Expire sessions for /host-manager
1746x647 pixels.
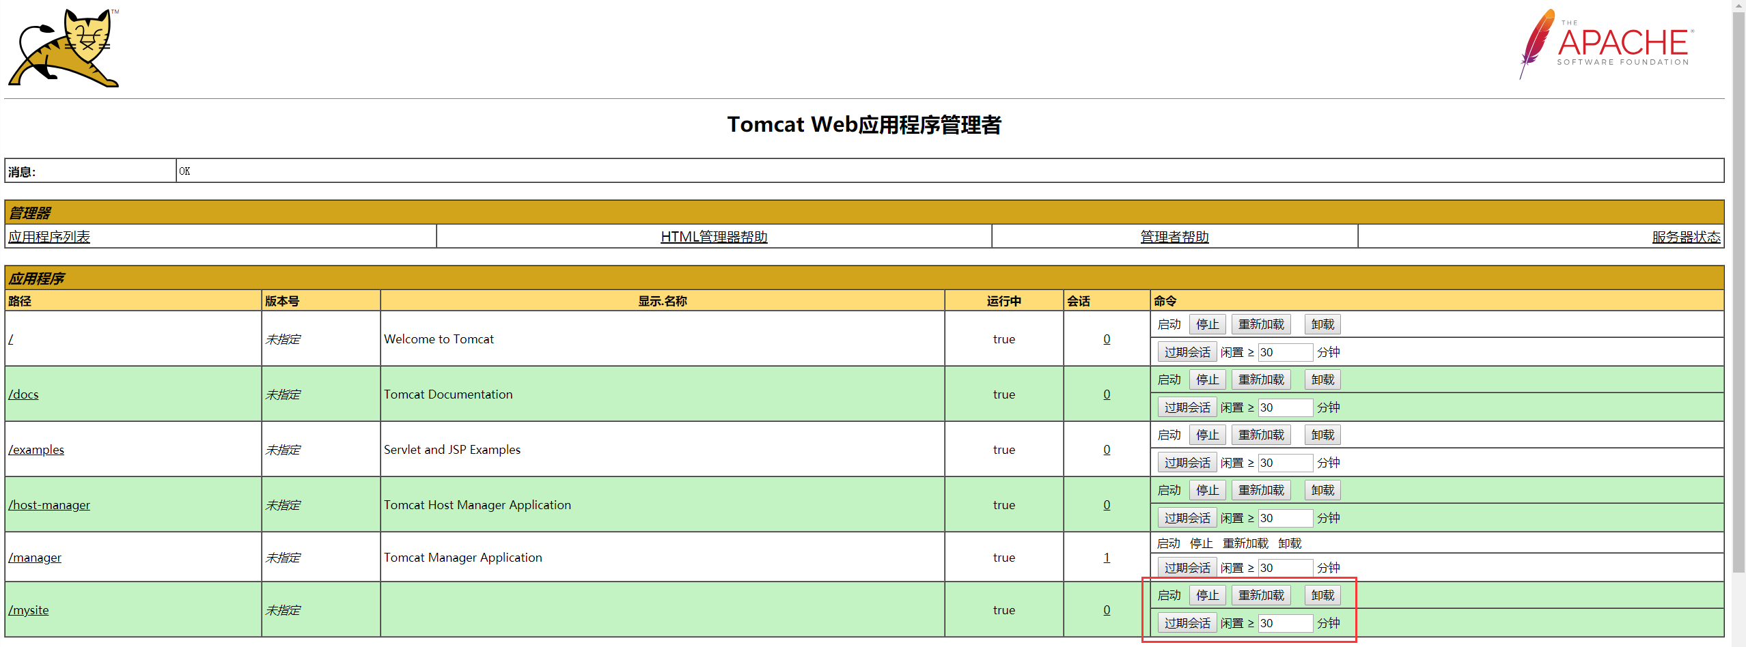pyautogui.click(x=1187, y=518)
